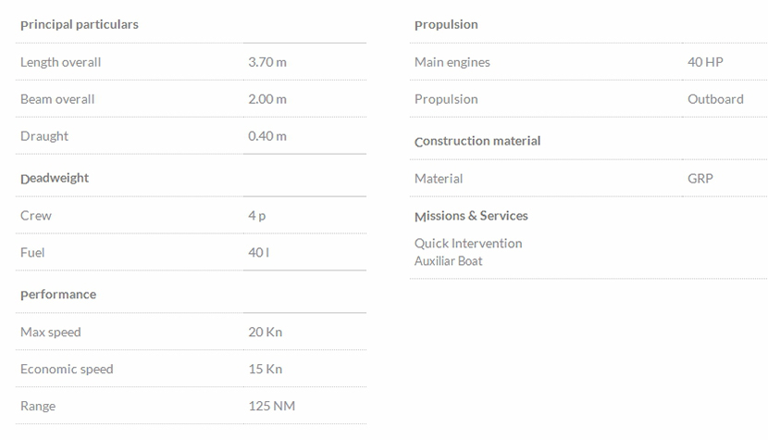Click the Draught value 0.40 m
The width and height of the screenshot is (768, 440).
pyautogui.click(x=267, y=136)
